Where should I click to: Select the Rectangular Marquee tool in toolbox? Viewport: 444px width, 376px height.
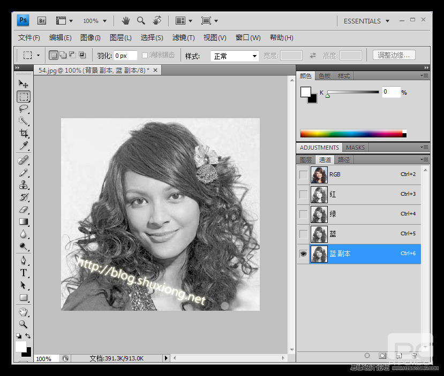(x=24, y=97)
